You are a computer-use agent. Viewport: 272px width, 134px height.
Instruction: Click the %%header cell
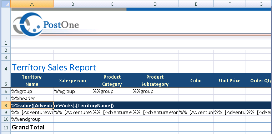pos(32,98)
